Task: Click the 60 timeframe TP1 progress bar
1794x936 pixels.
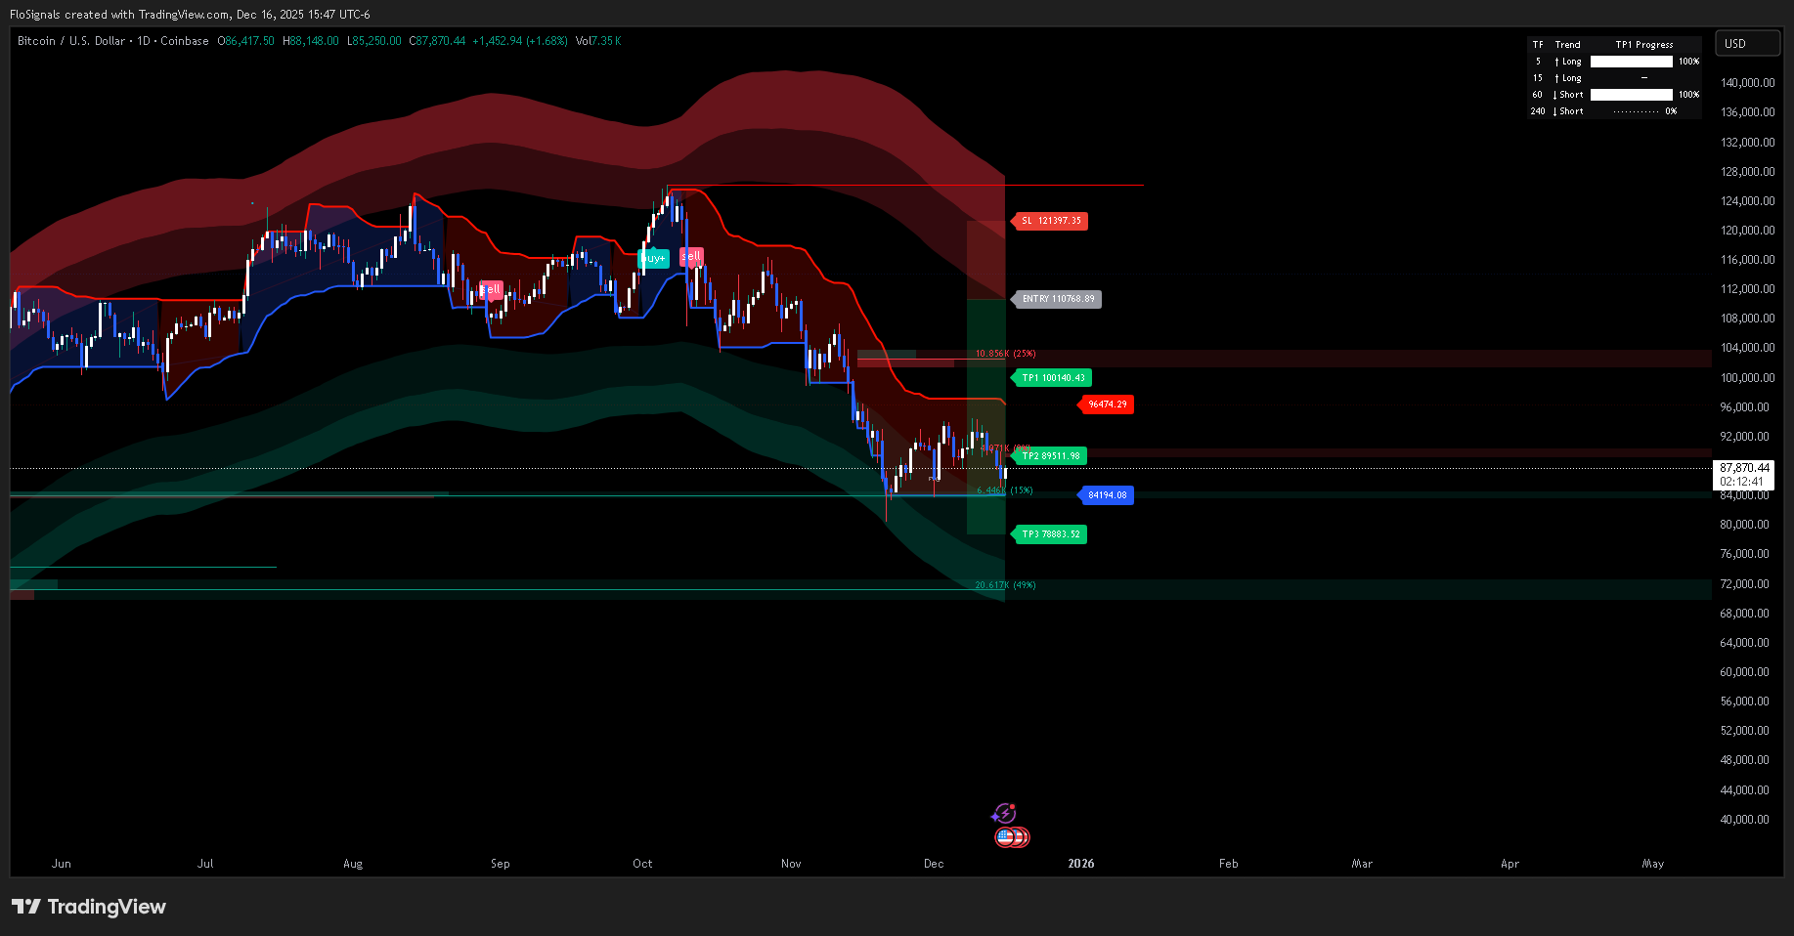Action: coord(1631,95)
